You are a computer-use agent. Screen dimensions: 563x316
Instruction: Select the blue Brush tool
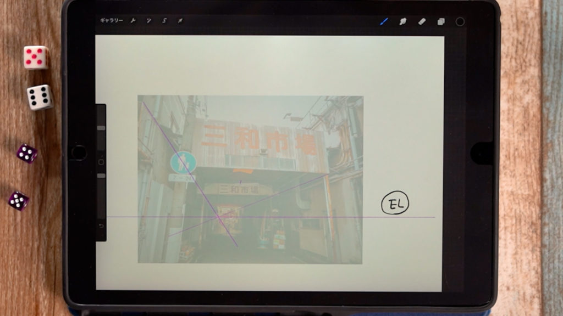click(384, 21)
